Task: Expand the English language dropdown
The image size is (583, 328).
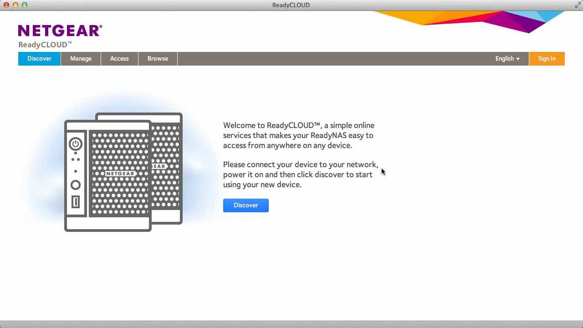Action: click(507, 59)
